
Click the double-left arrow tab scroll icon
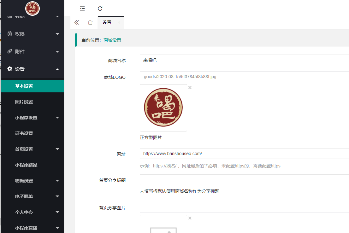(x=76, y=22)
